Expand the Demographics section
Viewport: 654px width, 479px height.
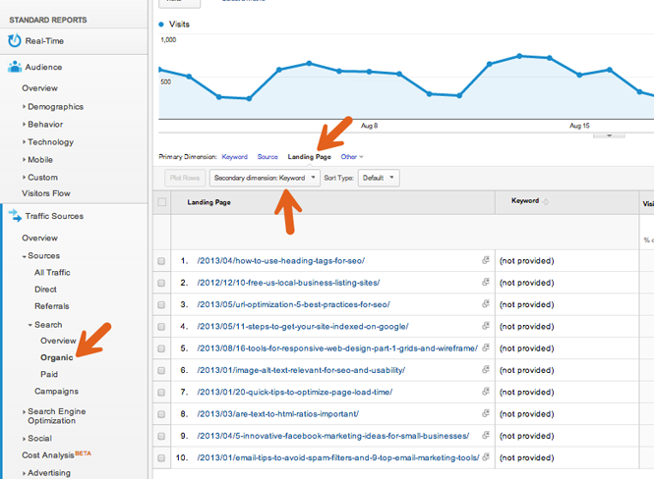tap(53, 107)
